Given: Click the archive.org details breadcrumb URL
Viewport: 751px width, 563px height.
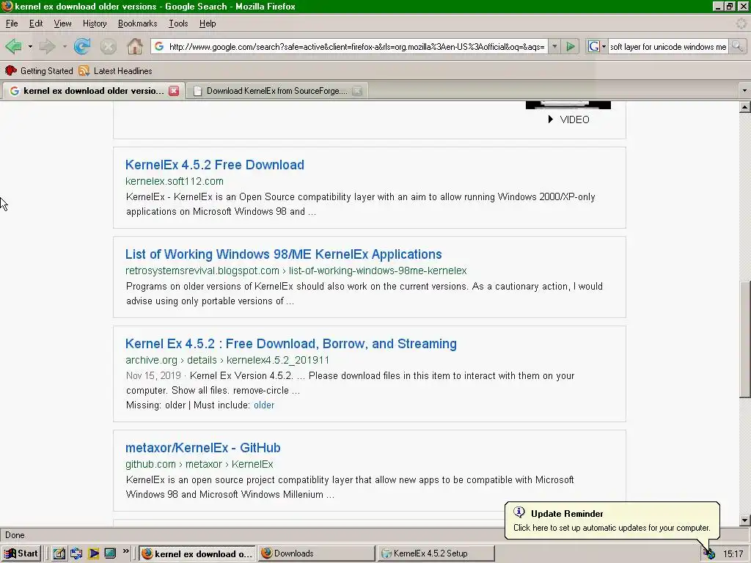Looking at the screenshot, I should click(227, 360).
